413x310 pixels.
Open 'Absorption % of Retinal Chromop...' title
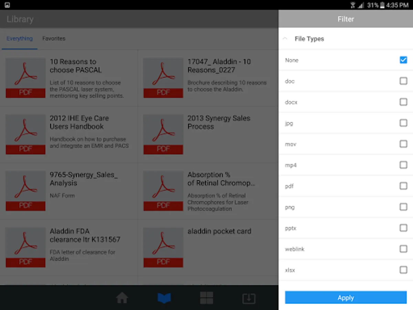click(x=221, y=179)
